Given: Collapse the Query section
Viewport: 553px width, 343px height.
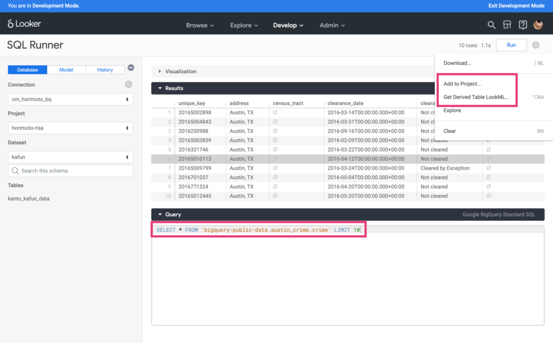Looking at the screenshot, I should click(x=169, y=214).
